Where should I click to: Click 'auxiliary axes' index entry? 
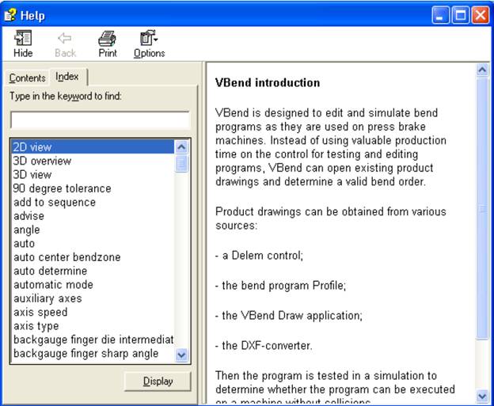click(x=93, y=298)
